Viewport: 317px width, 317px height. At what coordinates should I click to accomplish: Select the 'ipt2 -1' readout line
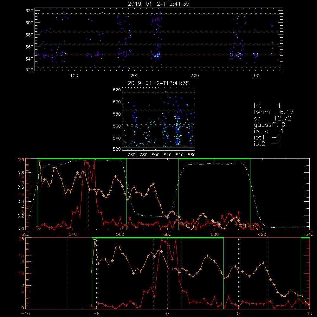(x=267, y=144)
